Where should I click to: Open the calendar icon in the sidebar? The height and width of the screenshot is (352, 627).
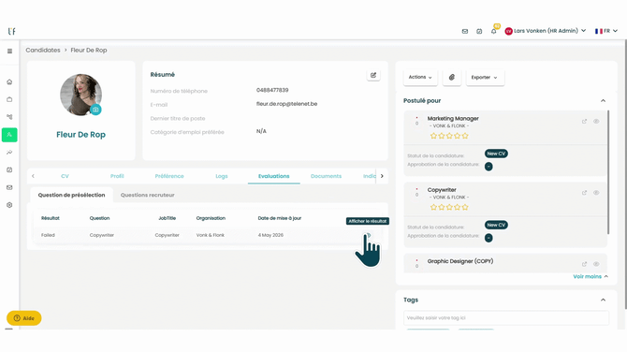click(9, 170)
